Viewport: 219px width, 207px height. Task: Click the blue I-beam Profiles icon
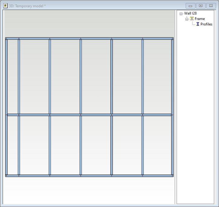[x=198, y=24]
